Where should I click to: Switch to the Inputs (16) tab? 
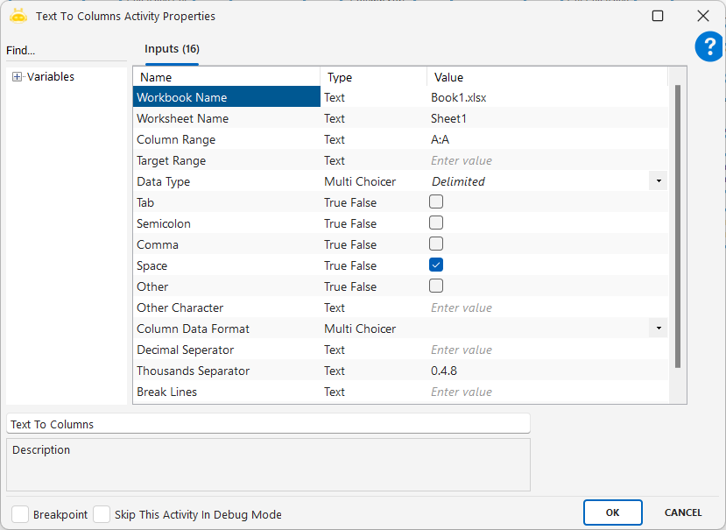pyautogui.click(x=172, y=49)
